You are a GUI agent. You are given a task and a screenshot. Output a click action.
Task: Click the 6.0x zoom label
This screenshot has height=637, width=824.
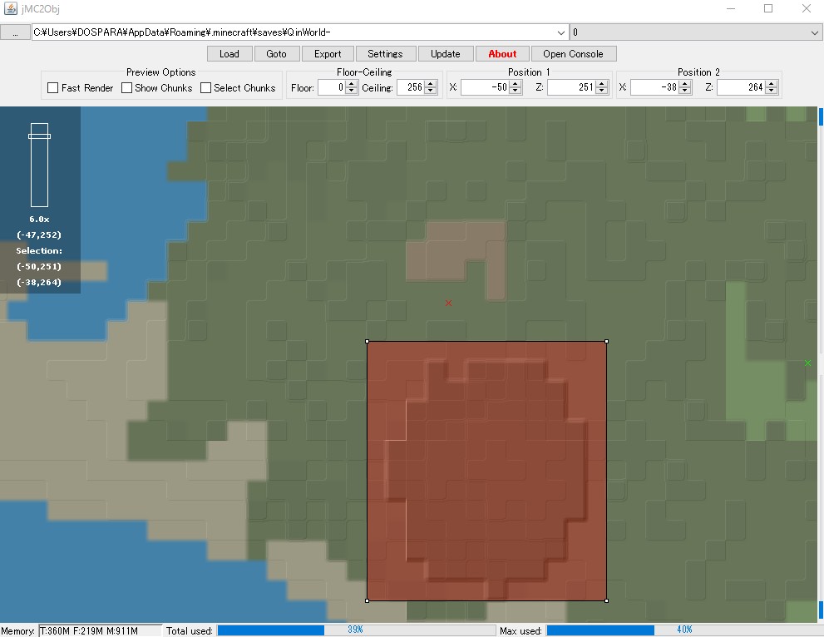(39, 220)
